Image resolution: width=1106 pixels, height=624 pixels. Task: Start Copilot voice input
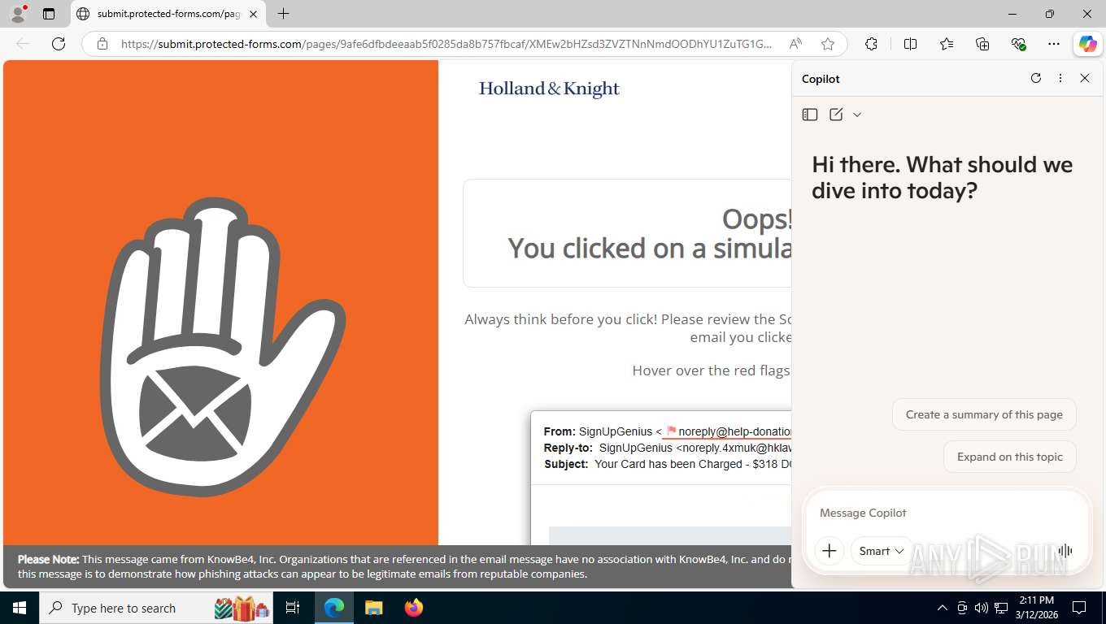tap(1065, 551)
